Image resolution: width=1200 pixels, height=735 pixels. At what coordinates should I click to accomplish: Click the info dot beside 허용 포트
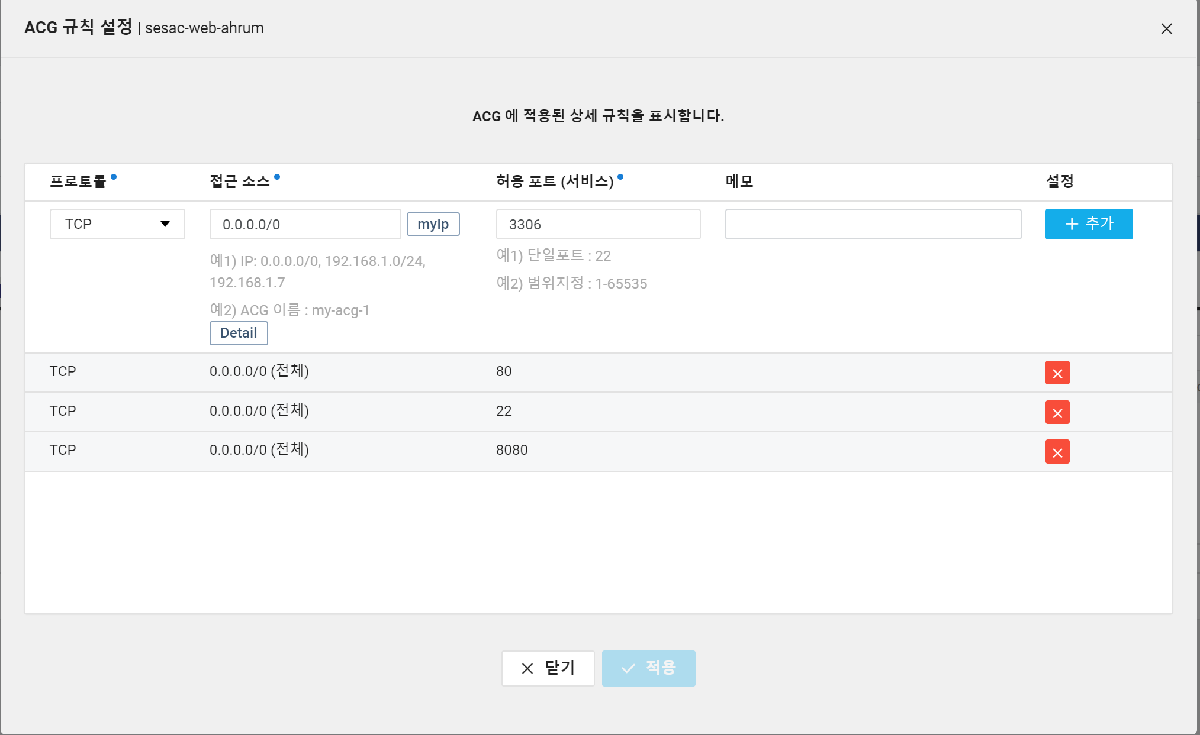click(x=620, y=176)
